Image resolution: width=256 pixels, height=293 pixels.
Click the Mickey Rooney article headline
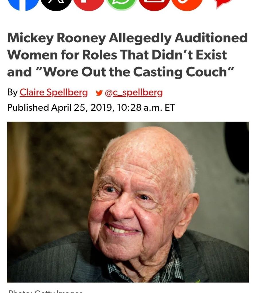tap(127, 55)
